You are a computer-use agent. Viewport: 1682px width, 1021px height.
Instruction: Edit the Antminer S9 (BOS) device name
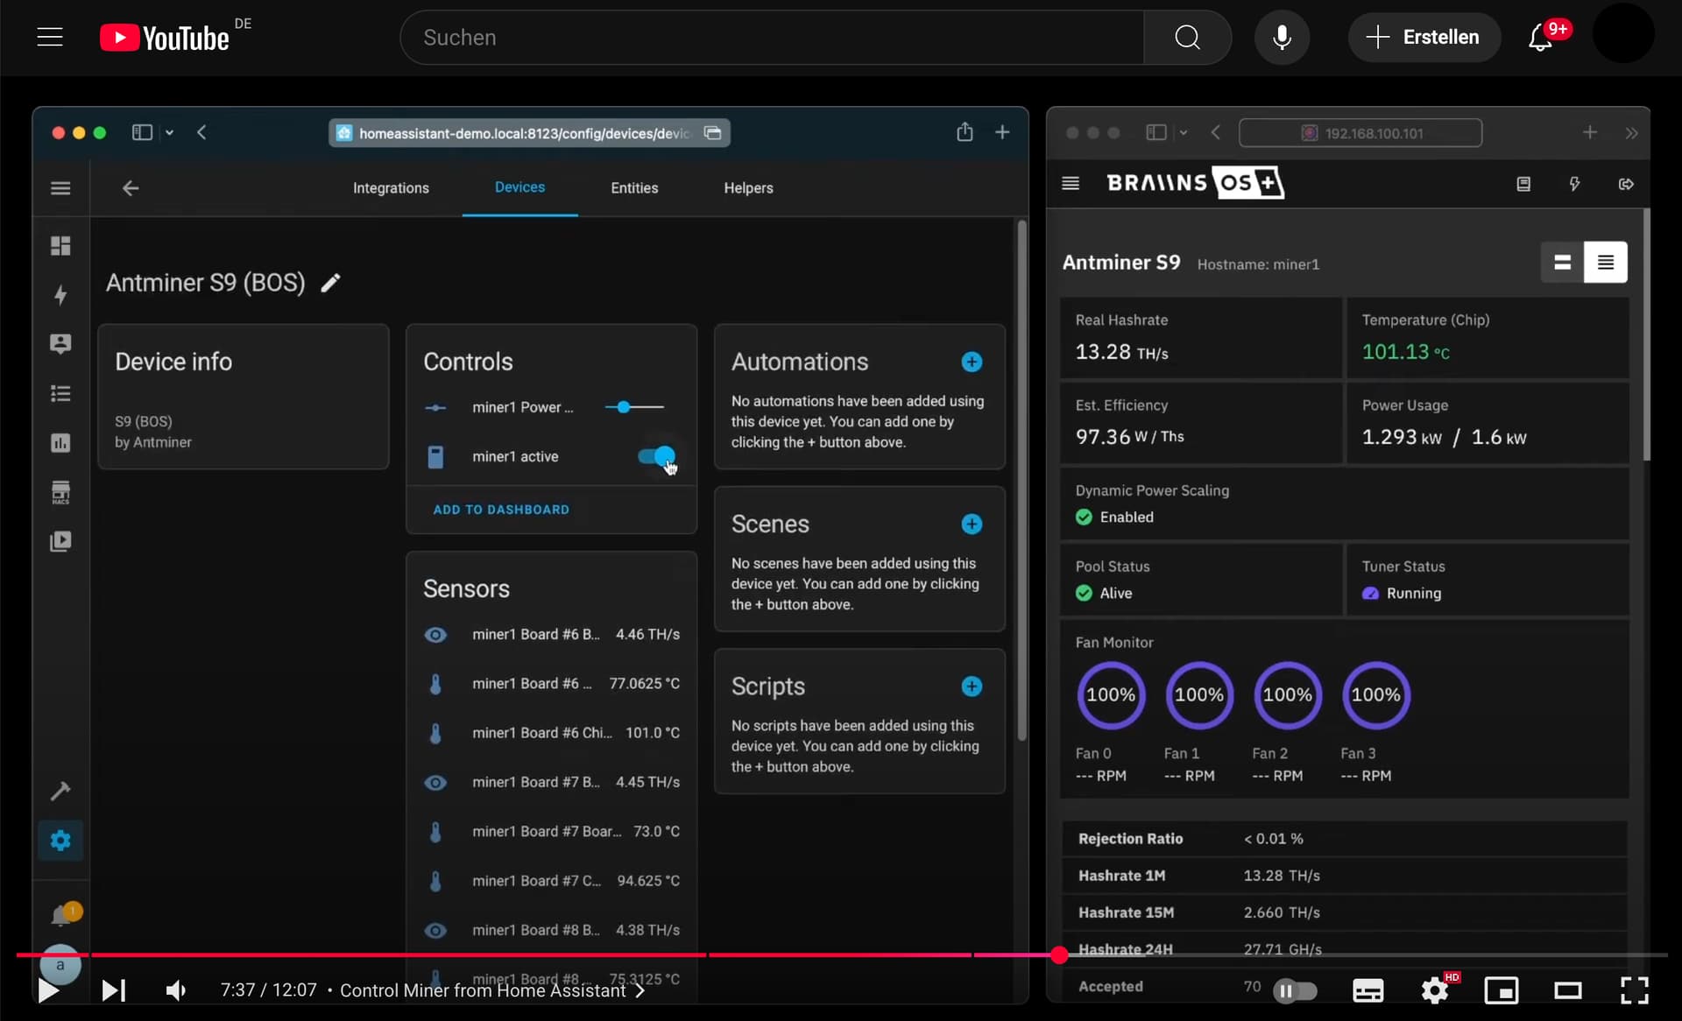tap(330, 283)
